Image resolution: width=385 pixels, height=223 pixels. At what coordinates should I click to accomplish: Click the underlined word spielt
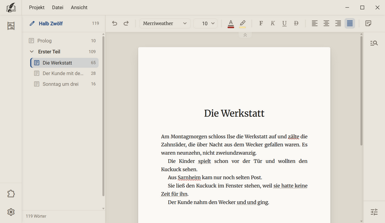(x=204, y=161)
